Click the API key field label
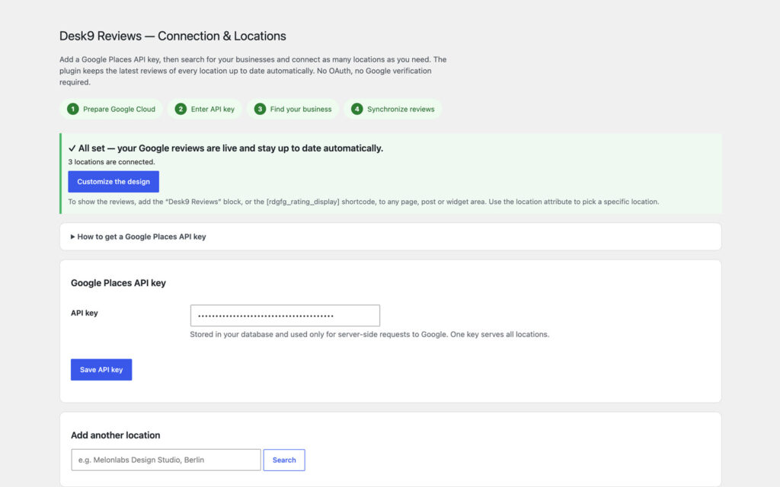780x487 pixels. [x=84, y=313]
